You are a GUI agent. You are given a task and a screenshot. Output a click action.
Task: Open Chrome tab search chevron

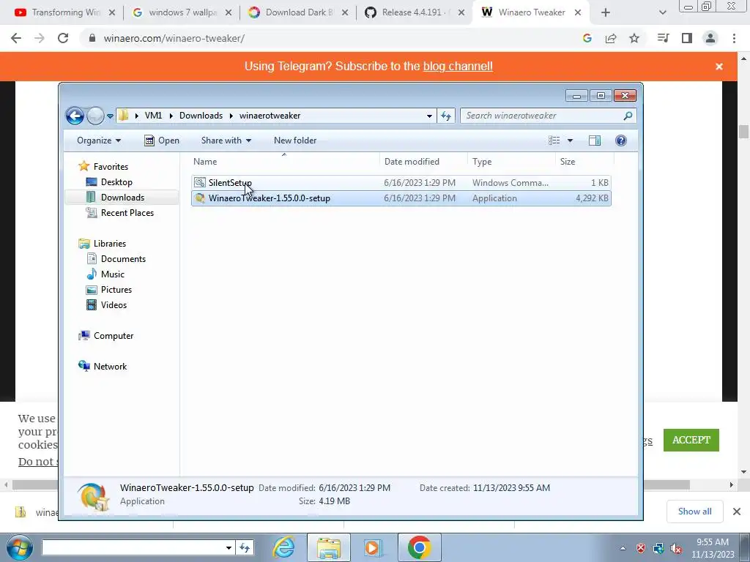tap(662, 12)
